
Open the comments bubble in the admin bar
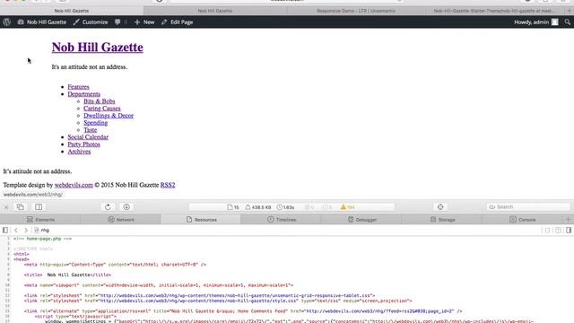tap(120, 22)
